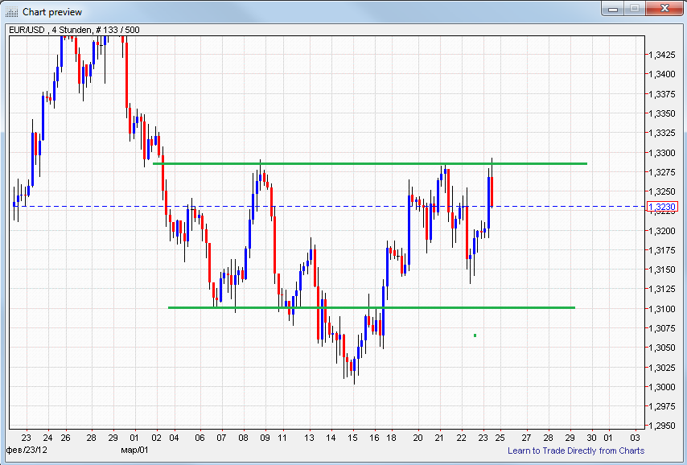Click the 13 date axis label
The height and width of the screenshot is (465, 687).
coord(310,438)
